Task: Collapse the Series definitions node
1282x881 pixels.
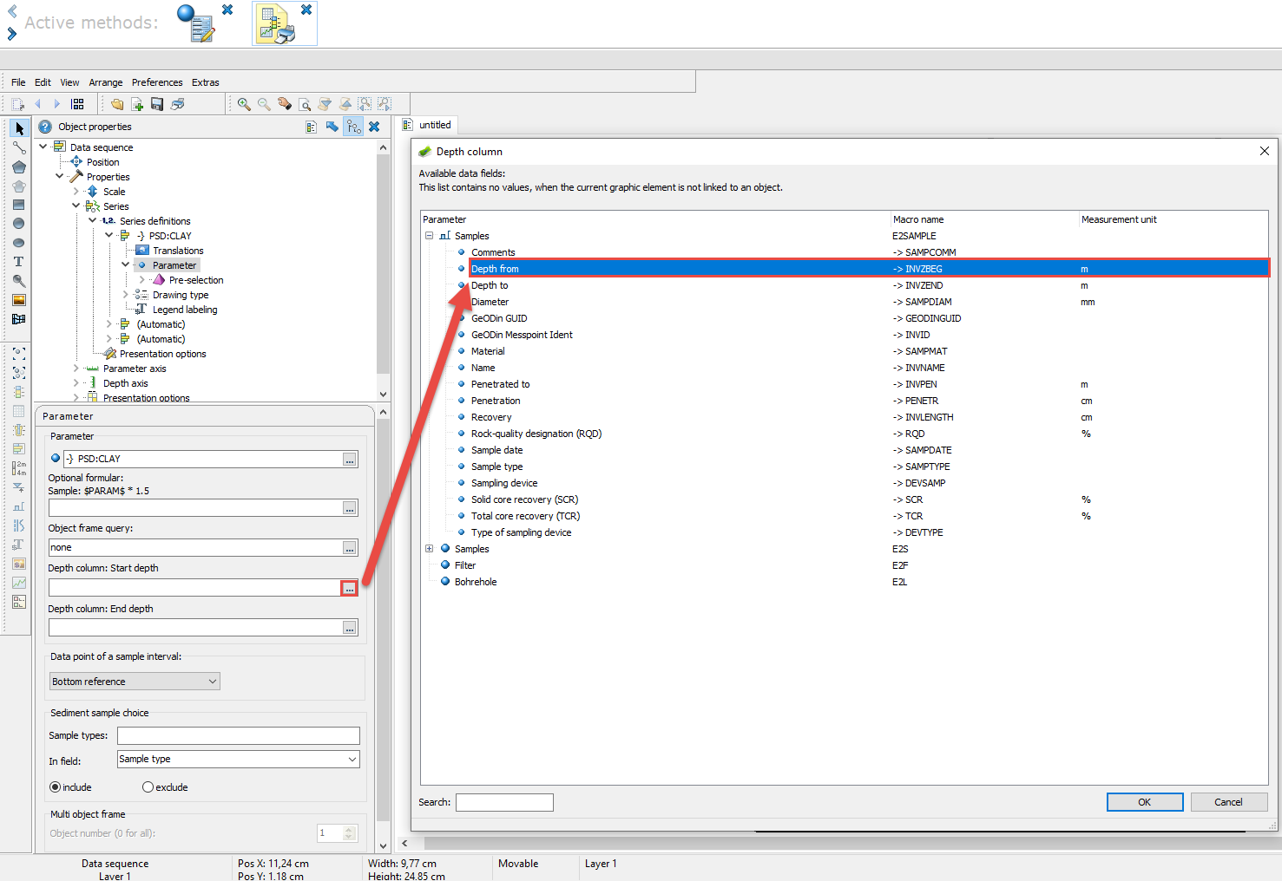Action: [x=93, y=220]
